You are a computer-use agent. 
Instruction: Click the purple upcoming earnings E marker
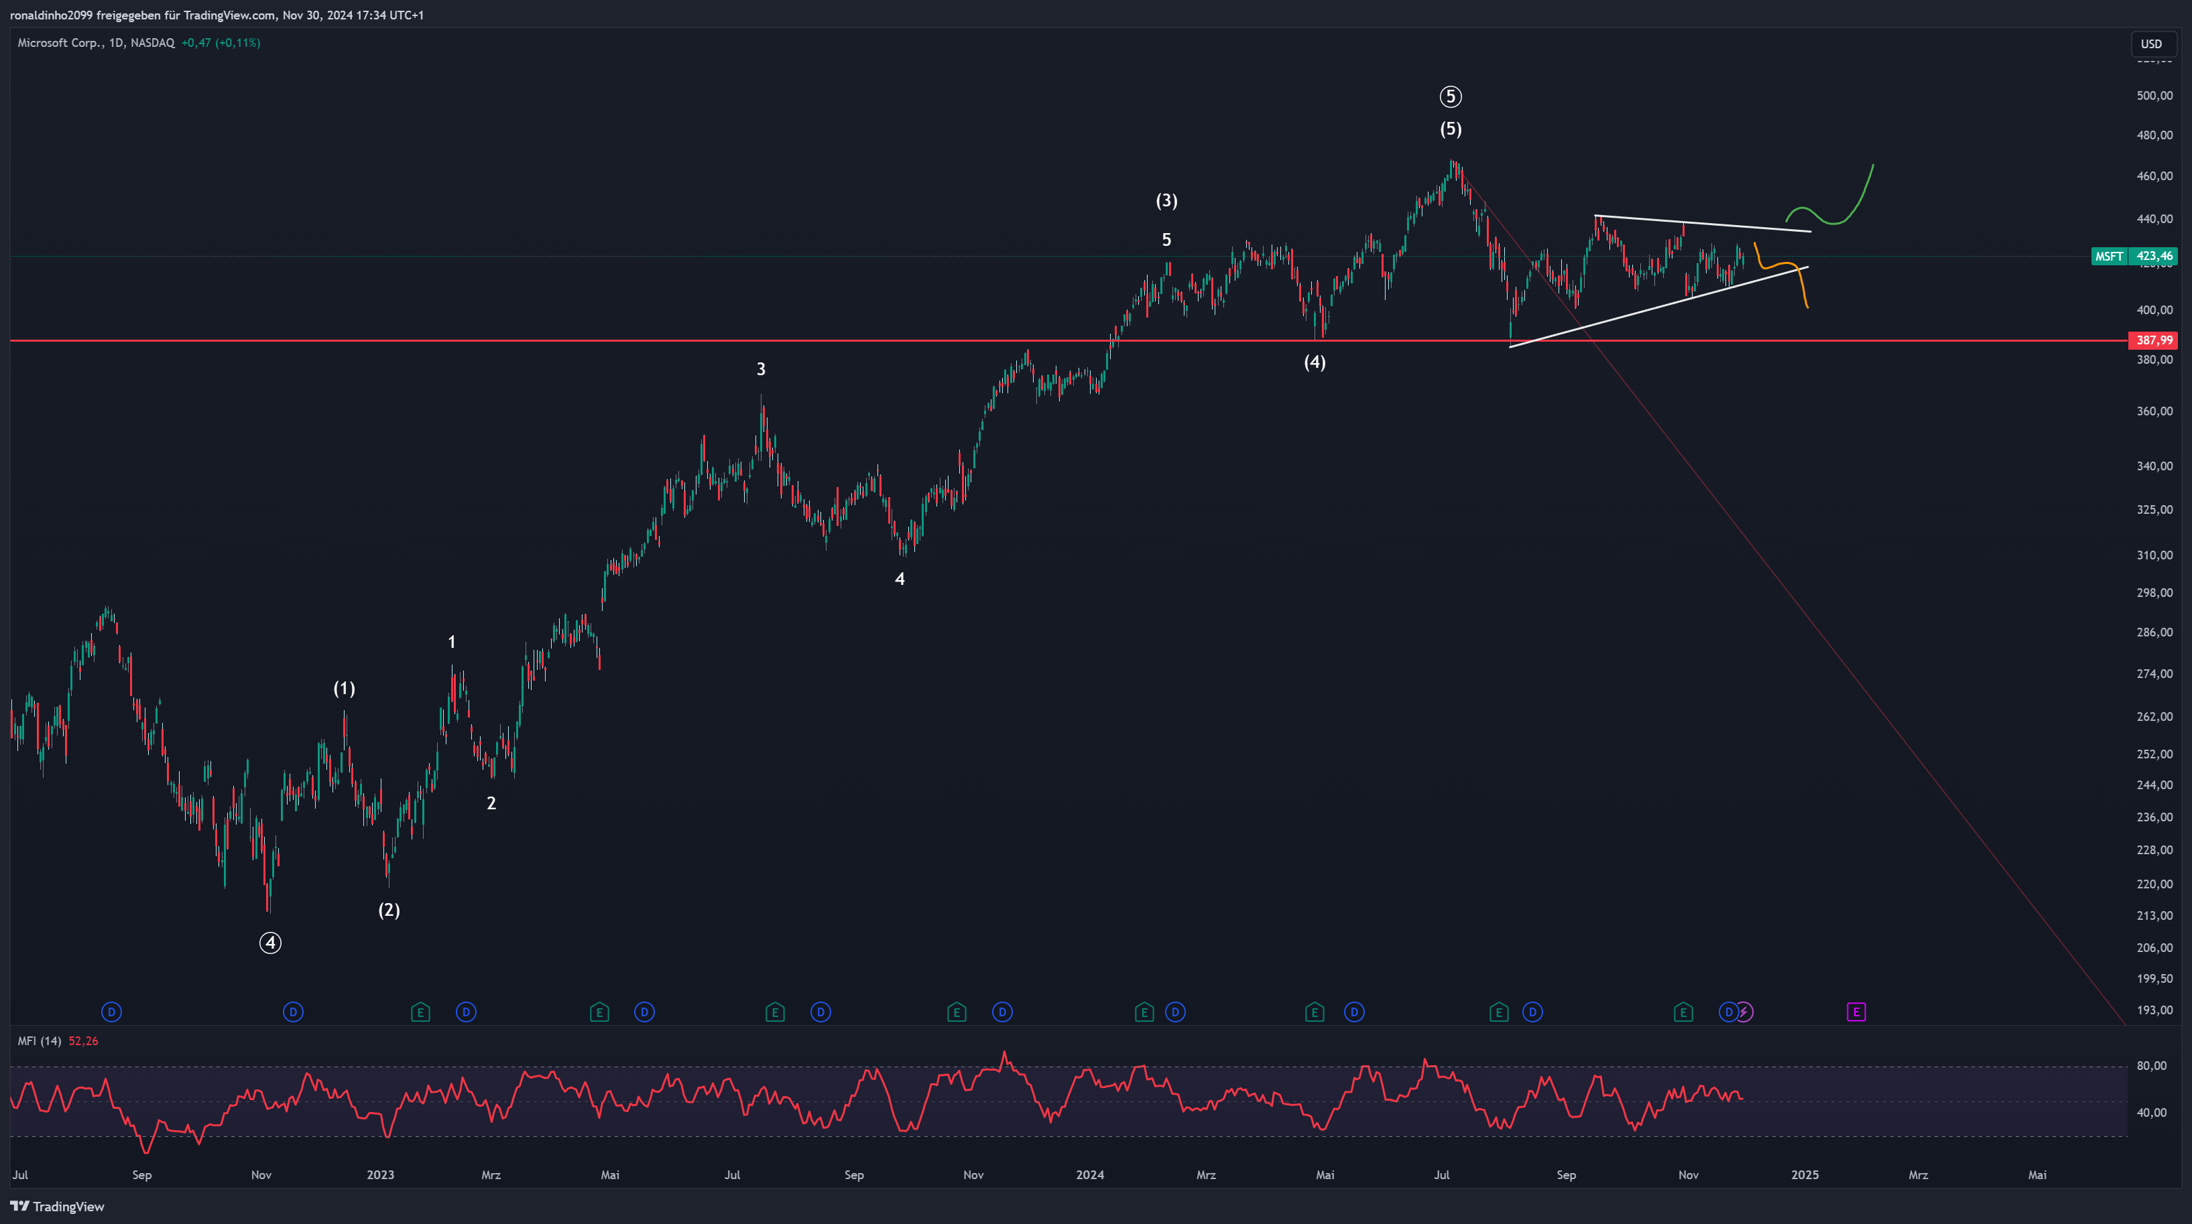1856,1012
